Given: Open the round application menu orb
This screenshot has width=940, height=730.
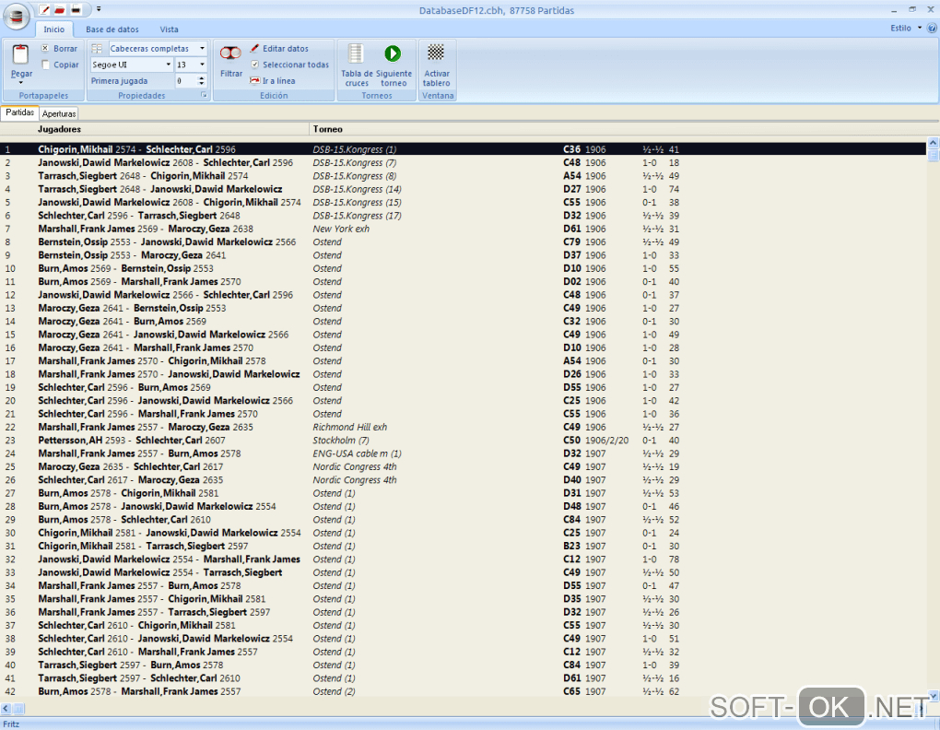Looking at the screenshot, I should click(17, 17).
